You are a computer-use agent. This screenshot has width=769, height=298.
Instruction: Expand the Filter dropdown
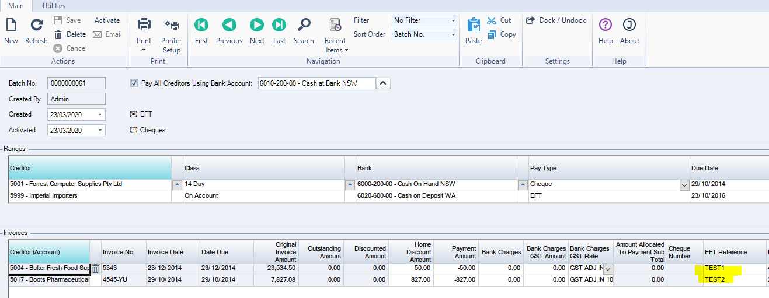coord(453,20)
